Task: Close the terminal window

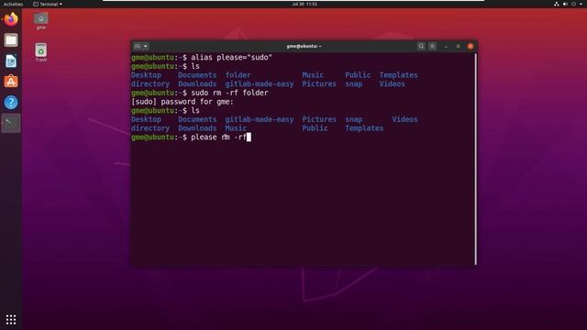Action: 471,47
